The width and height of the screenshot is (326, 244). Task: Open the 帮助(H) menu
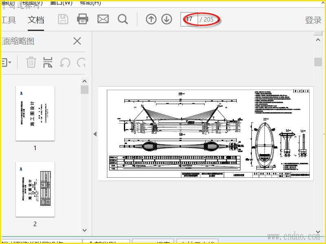coord(90,3)
